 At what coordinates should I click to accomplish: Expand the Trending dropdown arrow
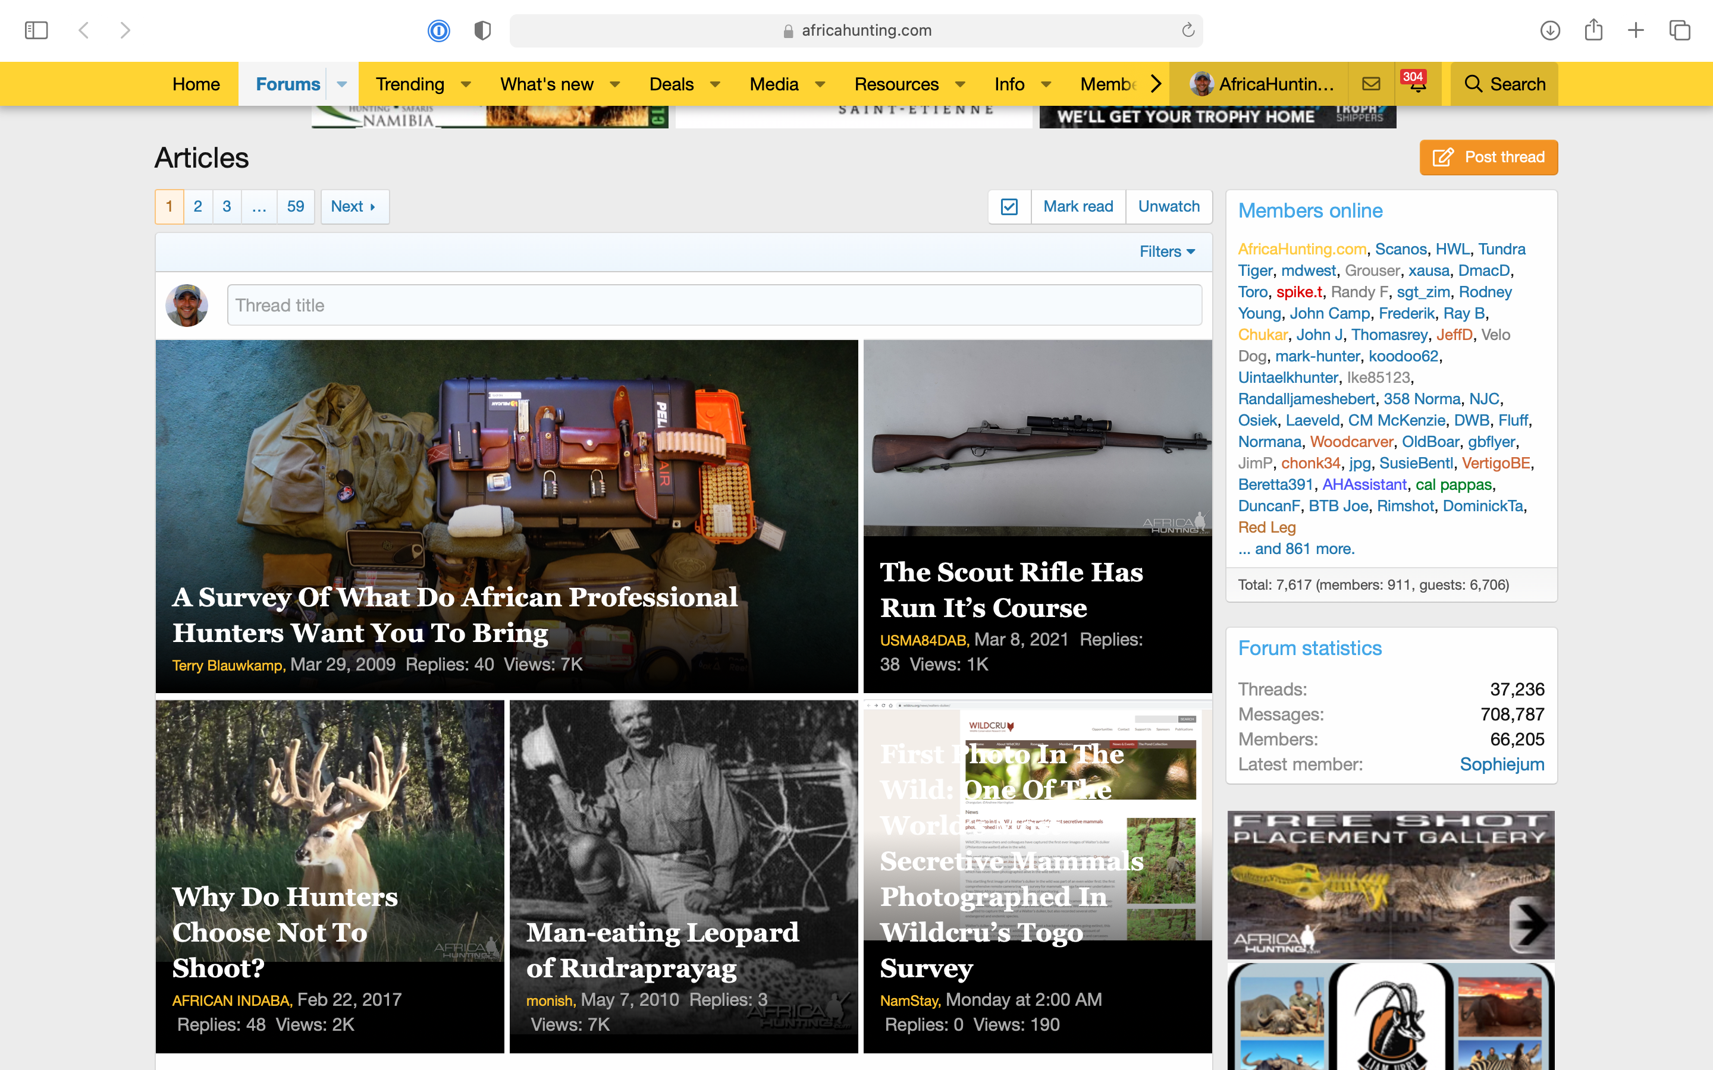466,84
